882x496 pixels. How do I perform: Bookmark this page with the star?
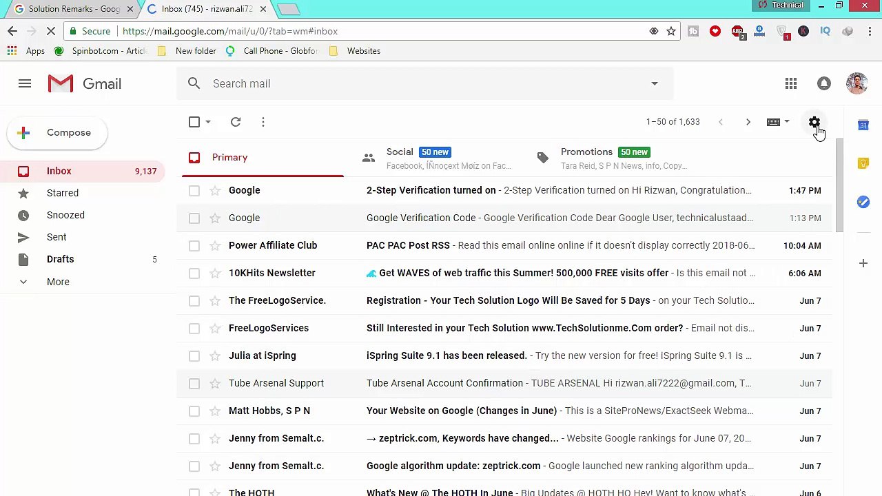(671, 31)
